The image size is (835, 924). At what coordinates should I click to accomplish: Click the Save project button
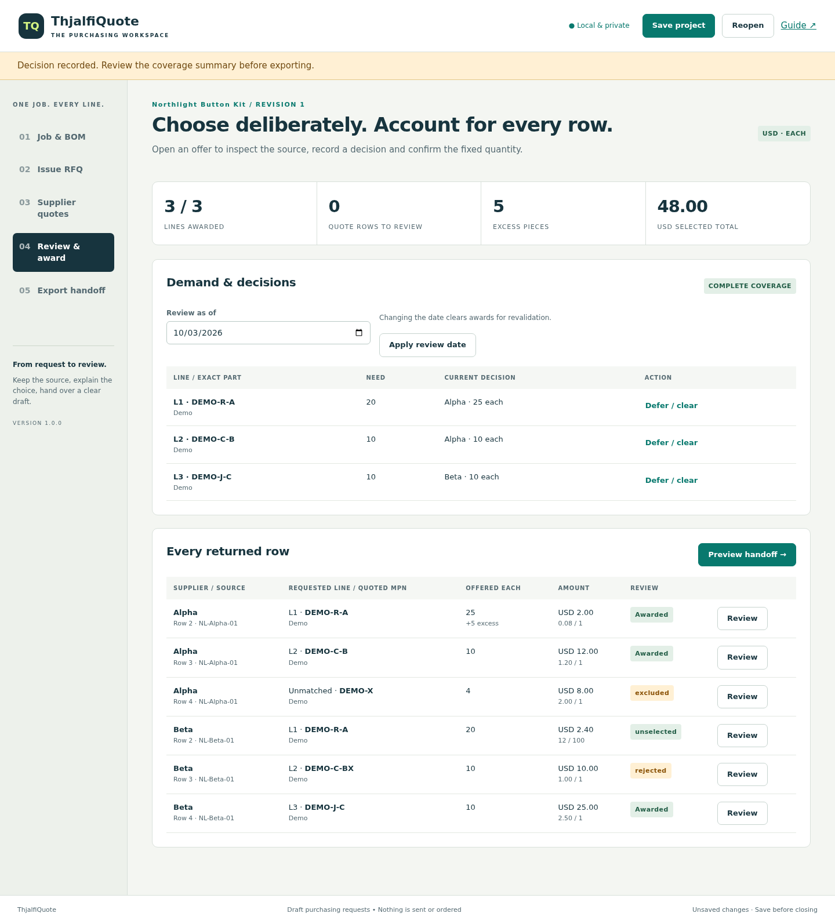[x=678, y=26]
